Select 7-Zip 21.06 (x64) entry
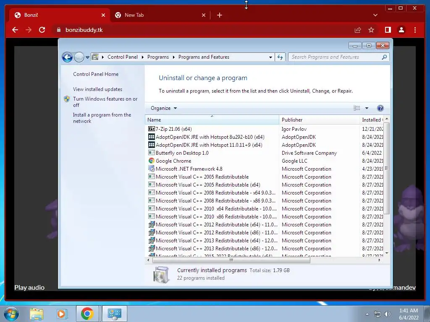The height and width of the screenshot is (322, 430). point(173,129)
